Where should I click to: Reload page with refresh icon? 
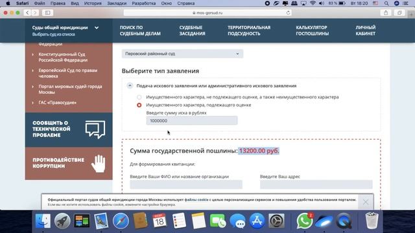point(288,13)
